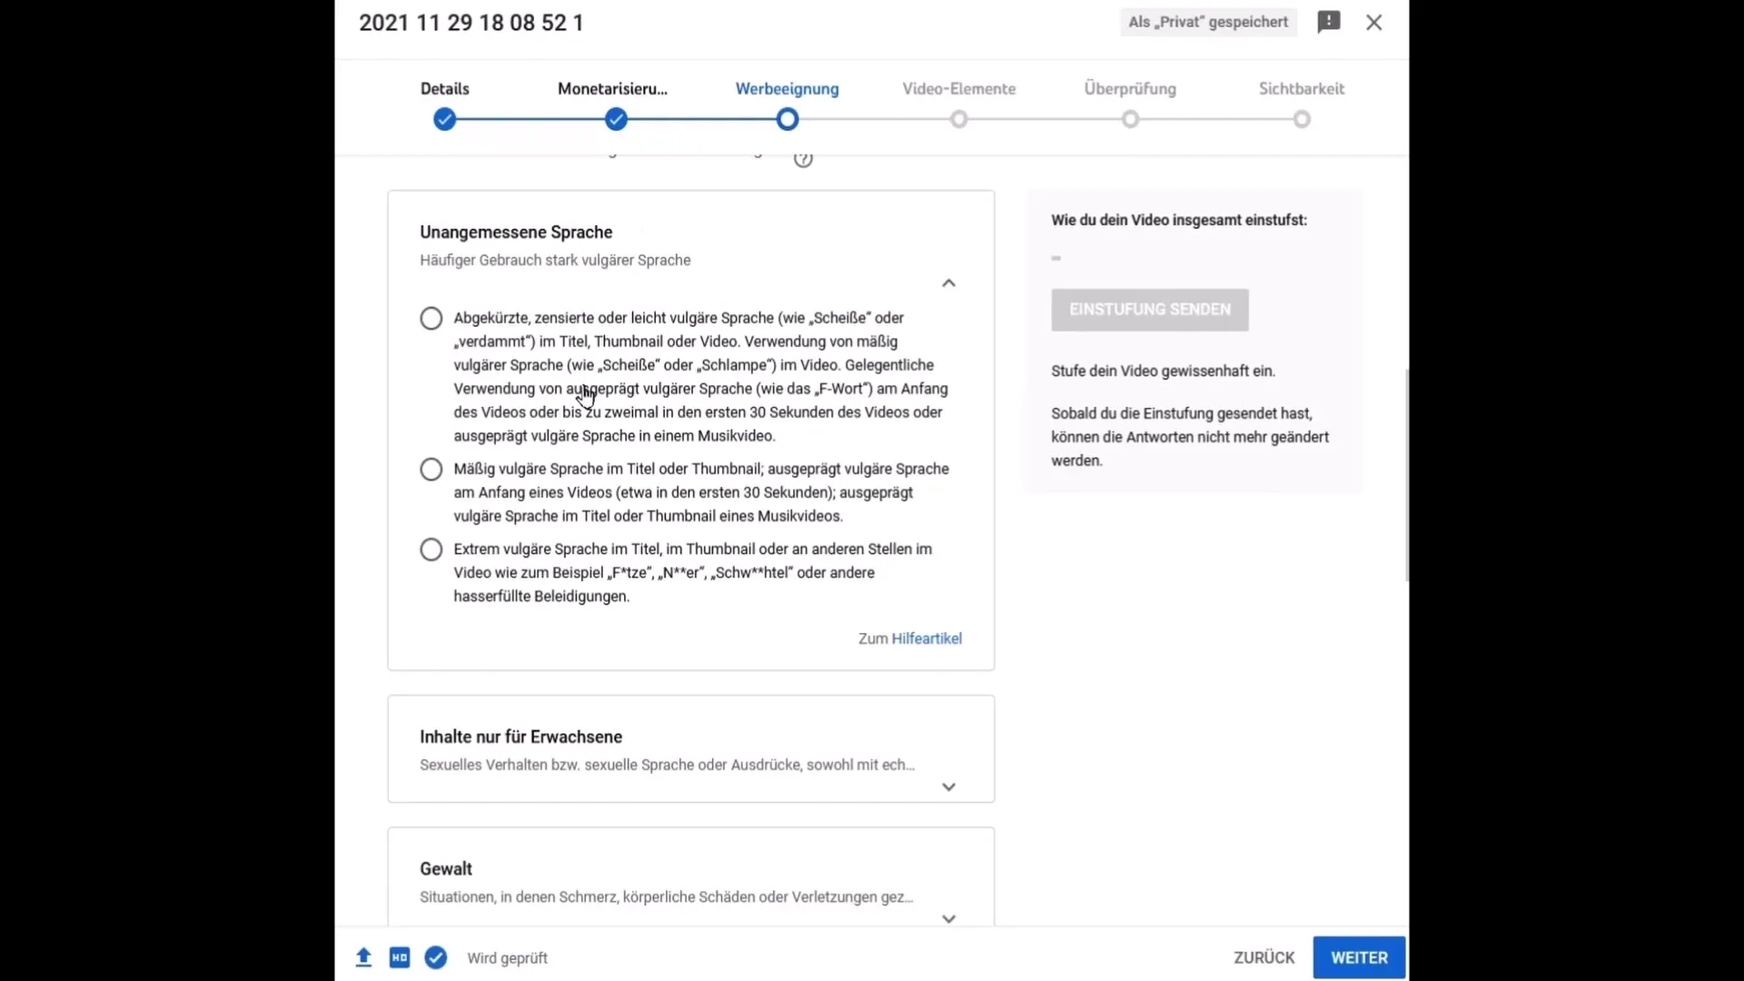Image resolution: width=1744 pixels, height=981 pixels.
Task: Select radio option Mäßig vulgäre Sprache im Titel
Action: pyautogui.click(x=431, y=470)
